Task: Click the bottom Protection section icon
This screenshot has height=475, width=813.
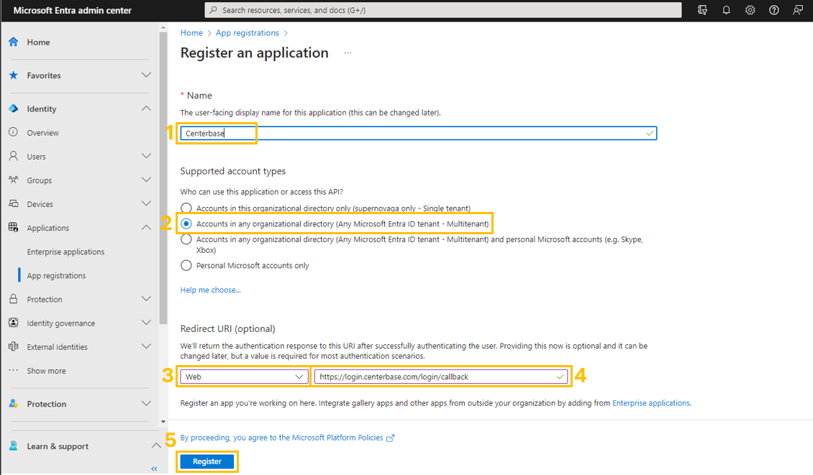Action: point(14,404)
